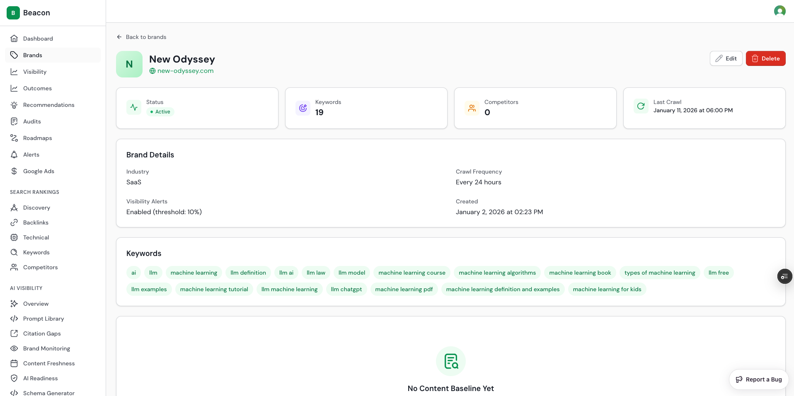Navigate to Roadmaps

pyautogui.click(x=53, y=138)
